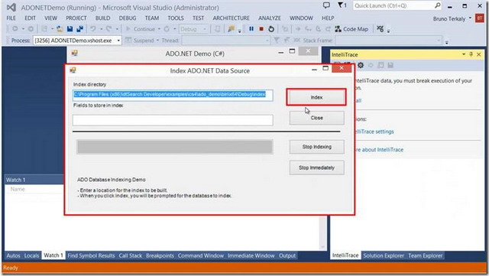
Task: Open the DEBUG menu
Action: (x=128, y=18)
